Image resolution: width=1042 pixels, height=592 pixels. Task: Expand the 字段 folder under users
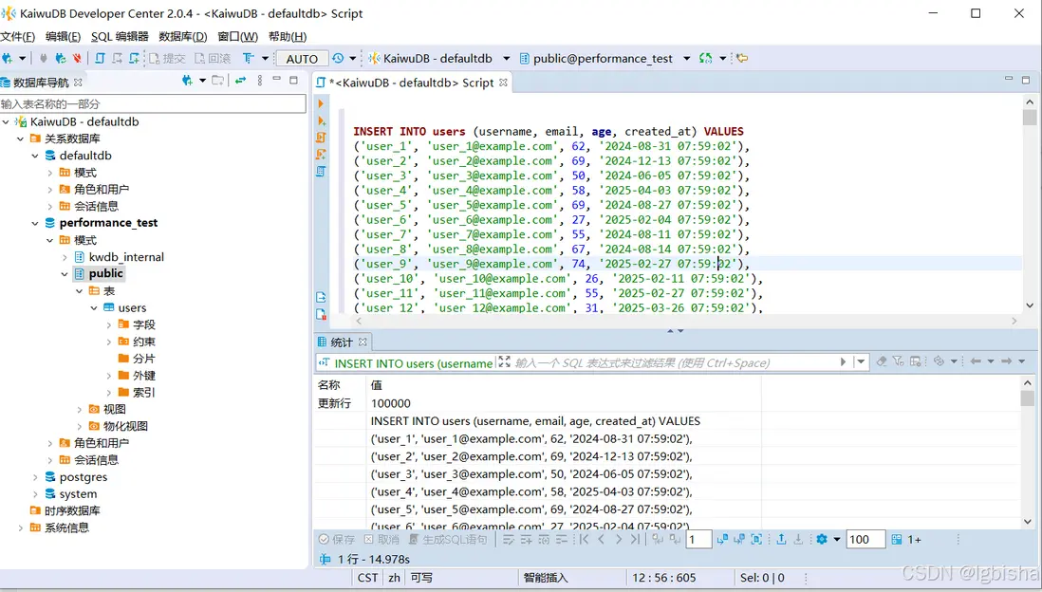[109, 324]
